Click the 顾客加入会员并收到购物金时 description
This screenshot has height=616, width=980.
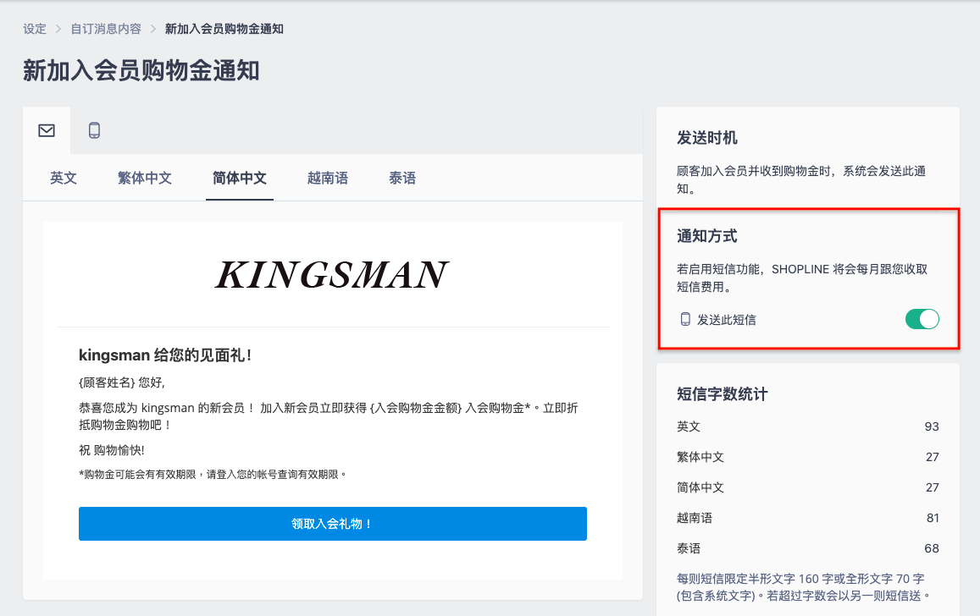[x=801, y=179]
